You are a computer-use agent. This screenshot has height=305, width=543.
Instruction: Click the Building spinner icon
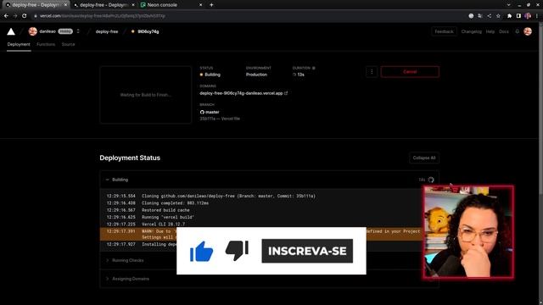pos(431,180)
